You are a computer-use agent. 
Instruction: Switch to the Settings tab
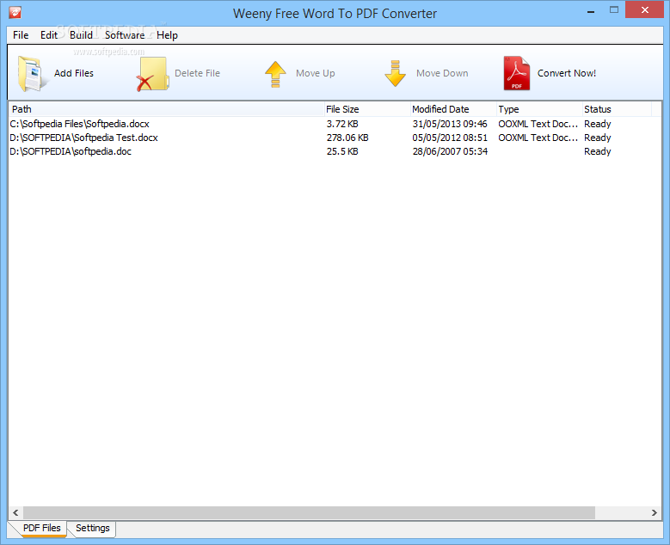pyautogui.click(x=92, y=528)
